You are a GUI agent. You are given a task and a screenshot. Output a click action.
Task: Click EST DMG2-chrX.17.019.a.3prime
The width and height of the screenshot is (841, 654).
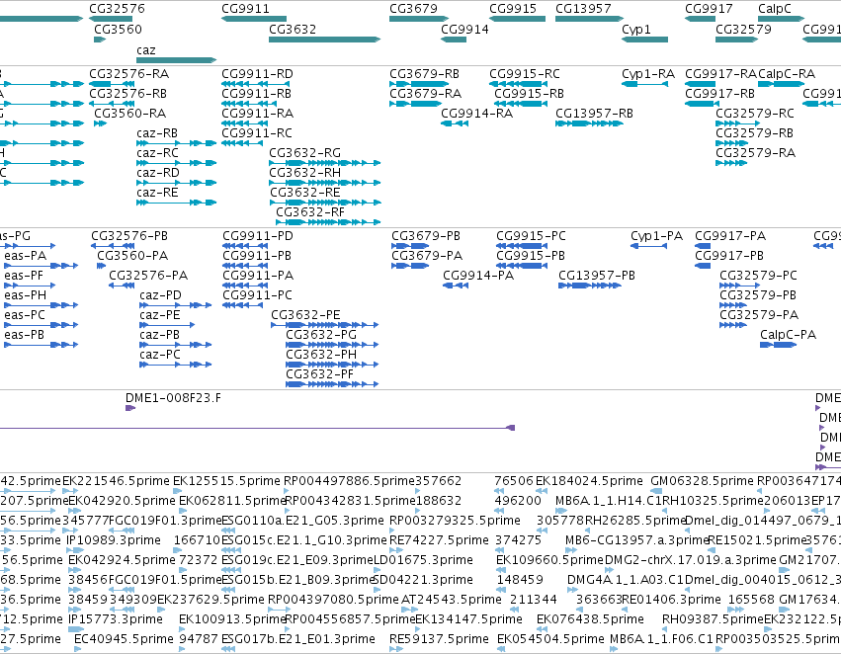pos(690,560)
